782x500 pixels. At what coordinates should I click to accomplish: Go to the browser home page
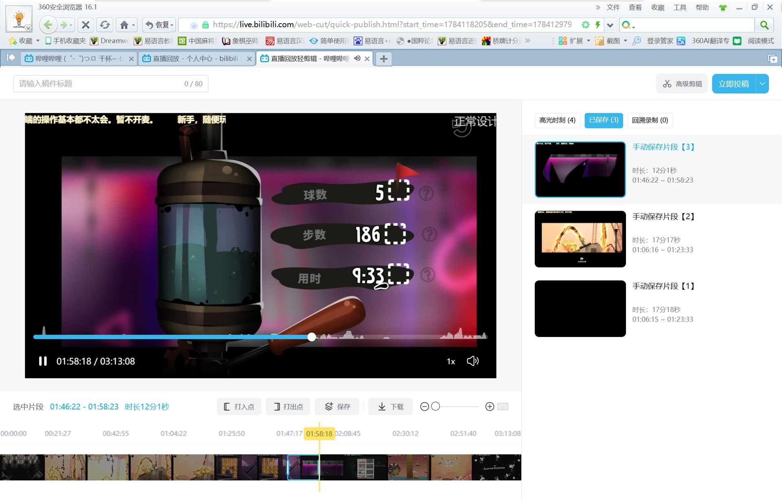pos(124,25)
